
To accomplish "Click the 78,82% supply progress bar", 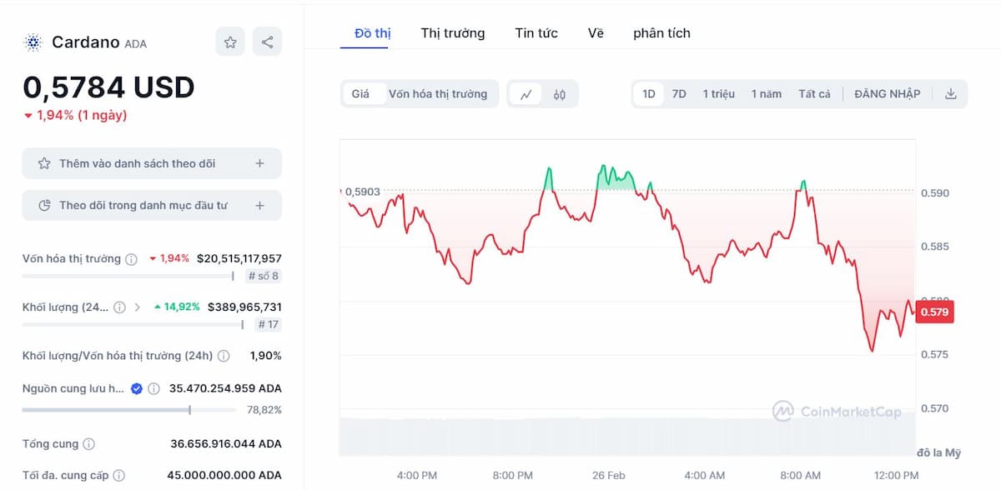I will (129, 409).
